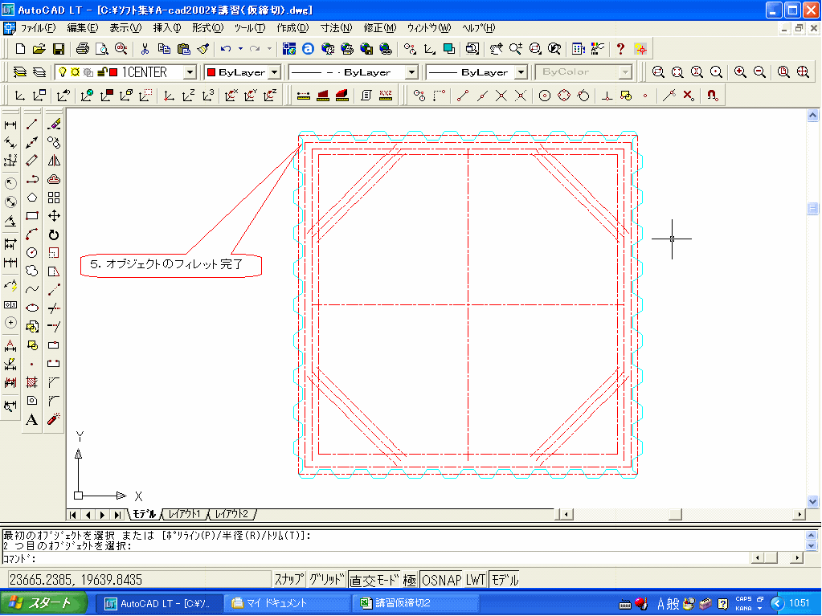Switch to 講習仮締切2 taskbar window

click(415, 603)
